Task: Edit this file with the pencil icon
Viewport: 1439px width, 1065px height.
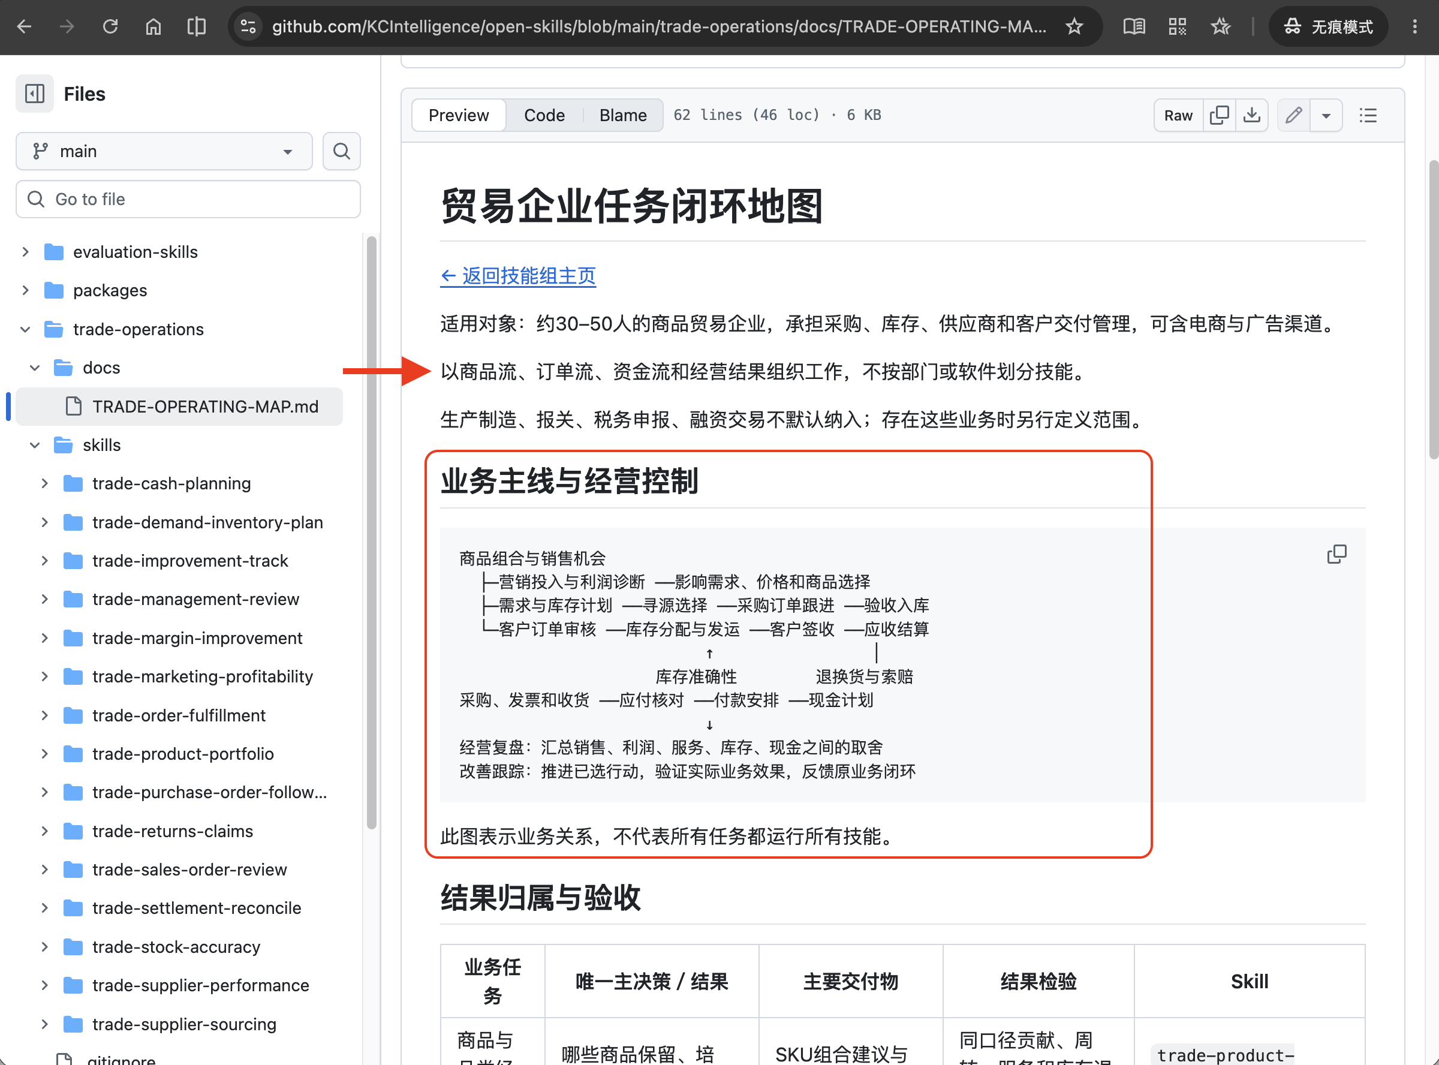Action: click(x=1294, y=115)
